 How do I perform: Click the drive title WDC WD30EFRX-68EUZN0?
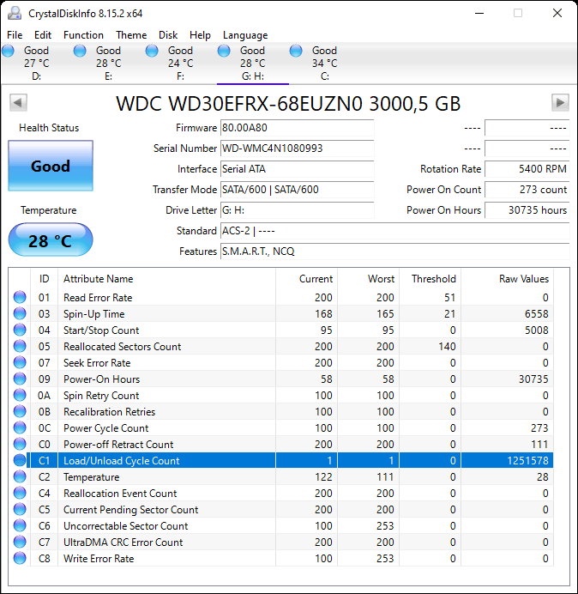pyautogui.click(x=288, y=103)
